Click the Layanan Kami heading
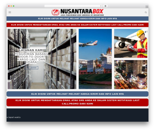This screenshot has width=155, height=131. tap(31, 50)
